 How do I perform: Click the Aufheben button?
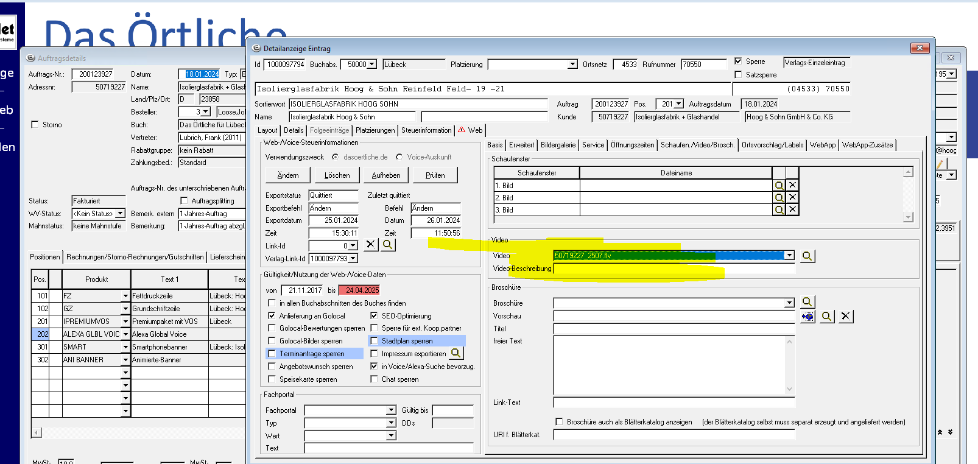point(386,175)
